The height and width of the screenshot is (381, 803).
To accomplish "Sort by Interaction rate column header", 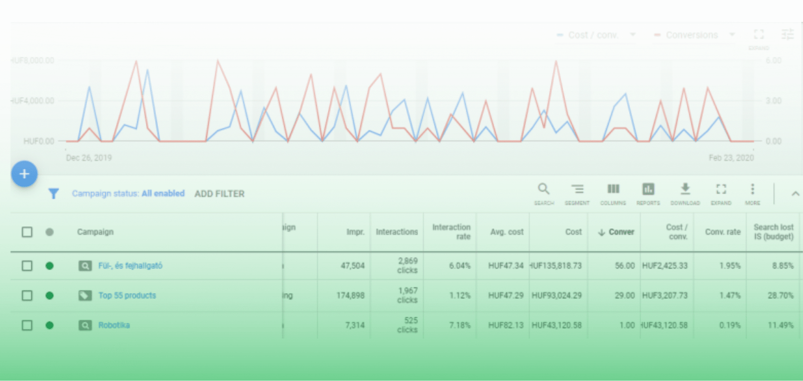I will (451, 232).
